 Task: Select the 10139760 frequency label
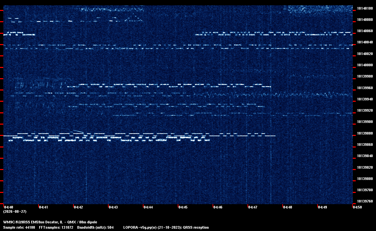coord(365,201)
